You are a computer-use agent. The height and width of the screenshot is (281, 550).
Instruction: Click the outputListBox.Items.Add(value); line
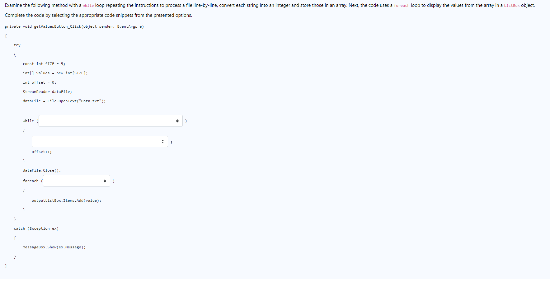[66, 200]
